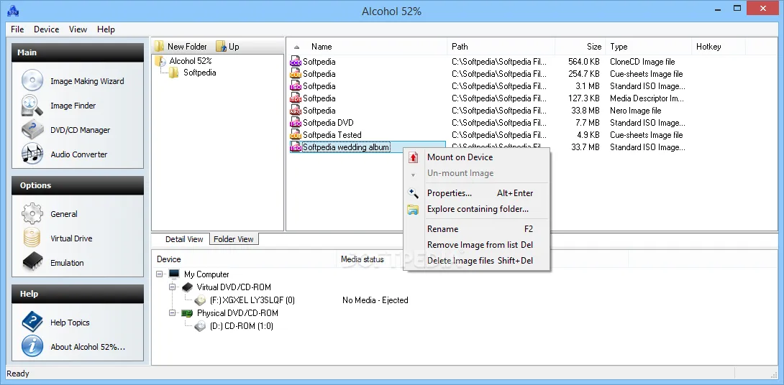784x385 pixels.
Task: Click the sort arrow beside Name column
Action: coord(297,47)
